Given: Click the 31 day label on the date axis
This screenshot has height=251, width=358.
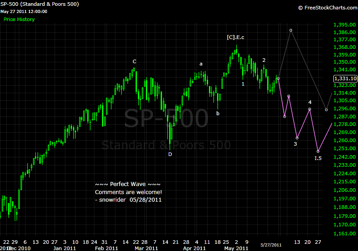Looking at the screenshot, I should pos(104,242).
